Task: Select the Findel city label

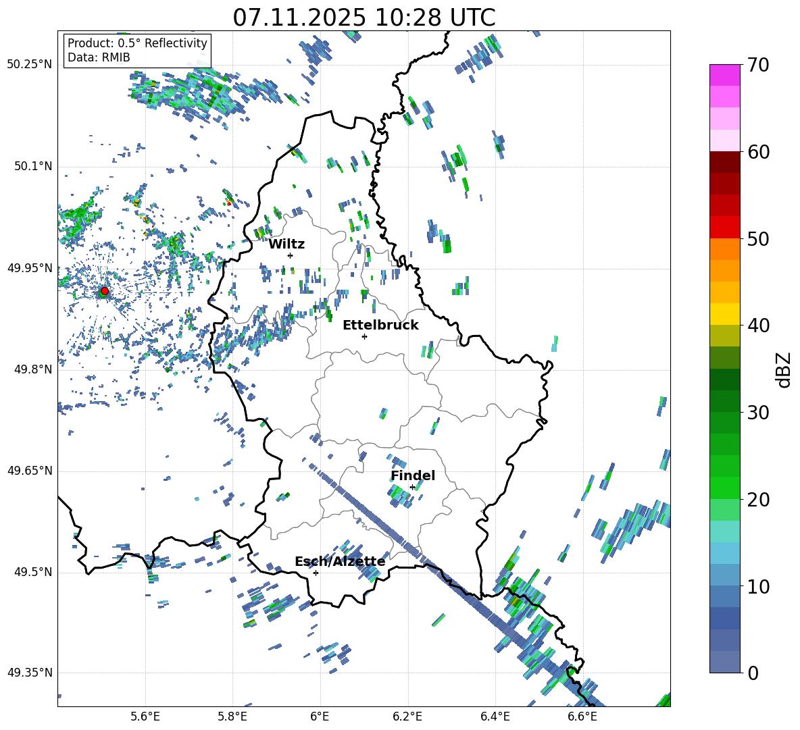Action: 413,475
